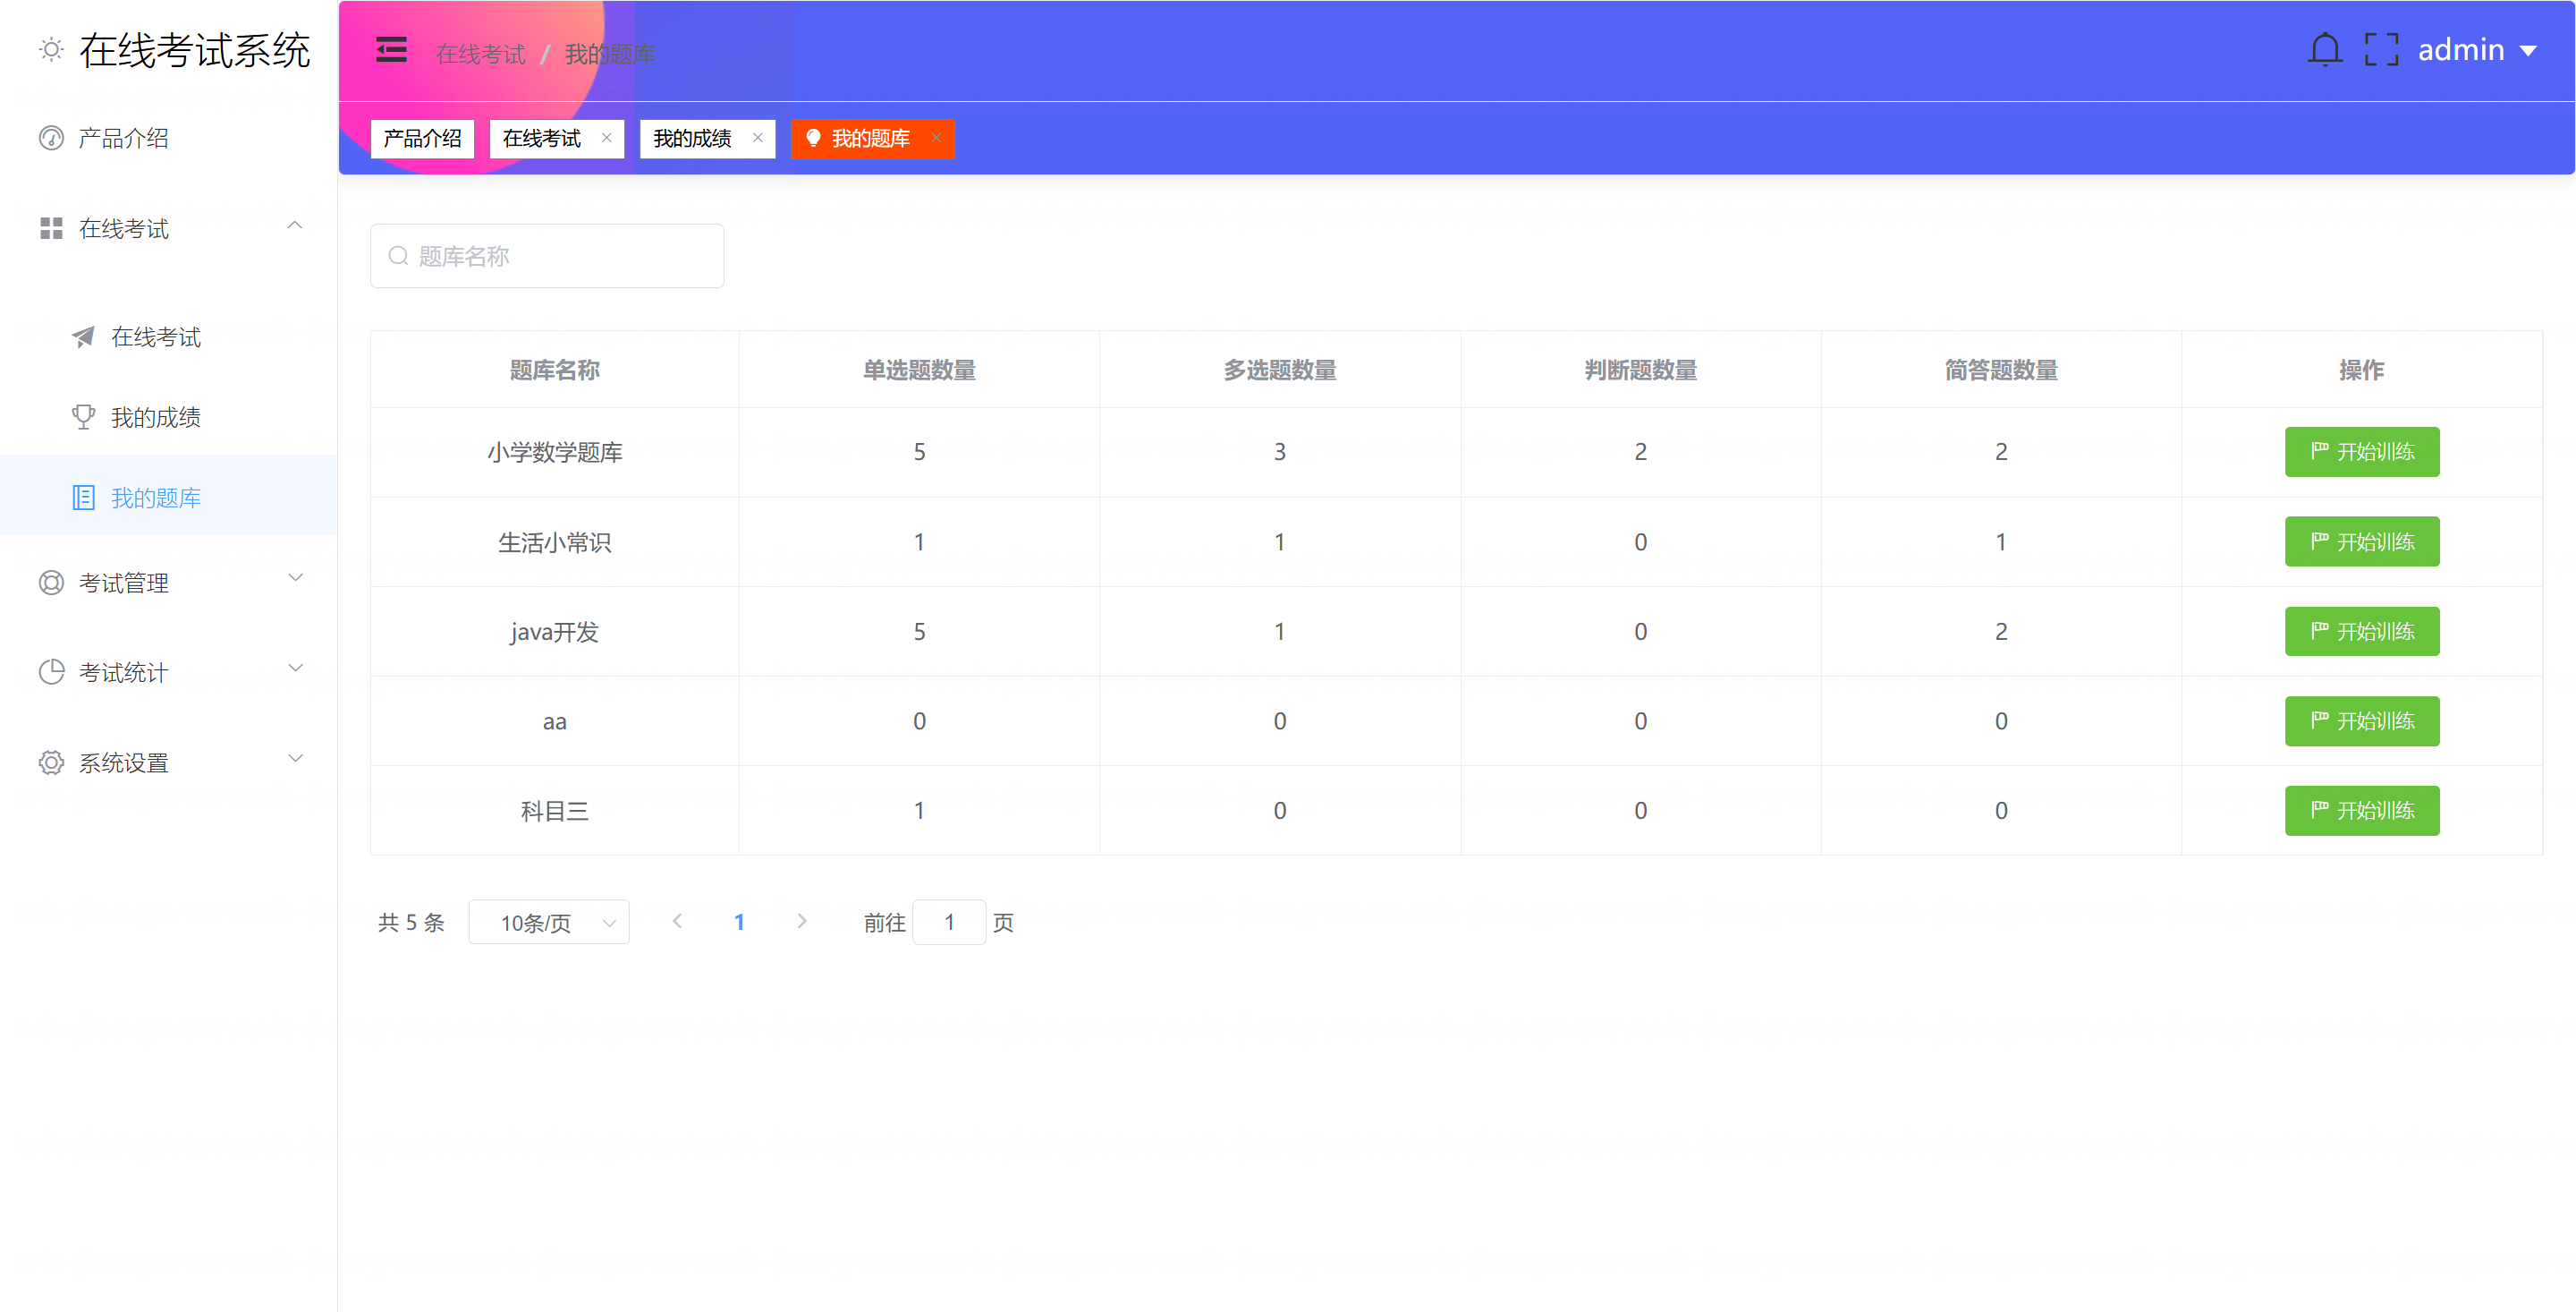Collapse sidebar with hamburger icon

tap(391, 50)
